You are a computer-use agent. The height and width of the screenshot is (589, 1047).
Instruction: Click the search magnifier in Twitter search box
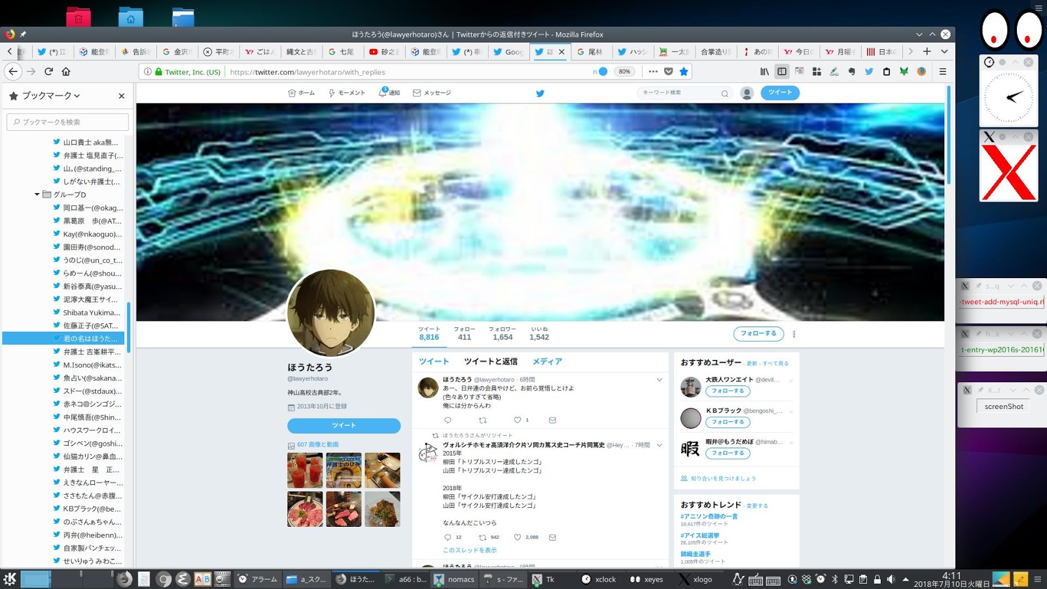coord(724,93)
